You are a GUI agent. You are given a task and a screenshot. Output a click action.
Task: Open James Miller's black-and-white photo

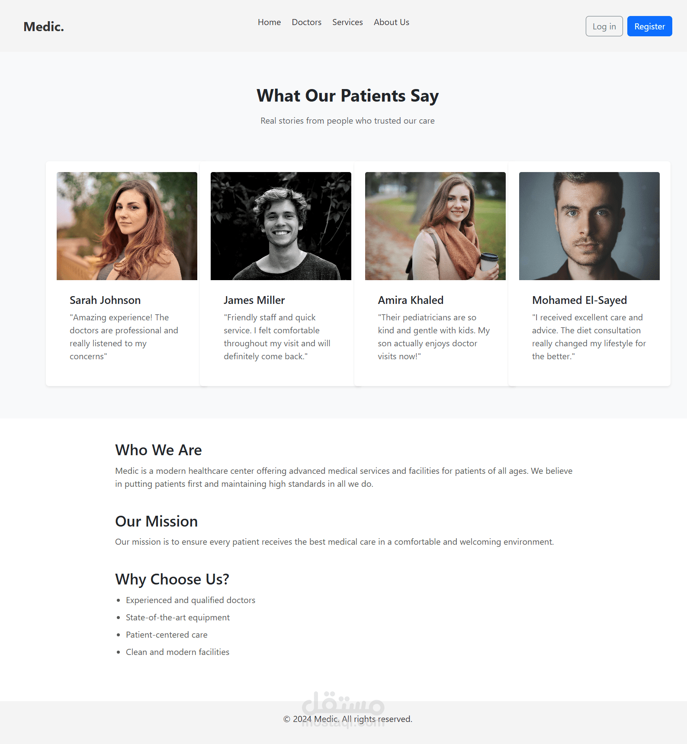coord(281,226)
